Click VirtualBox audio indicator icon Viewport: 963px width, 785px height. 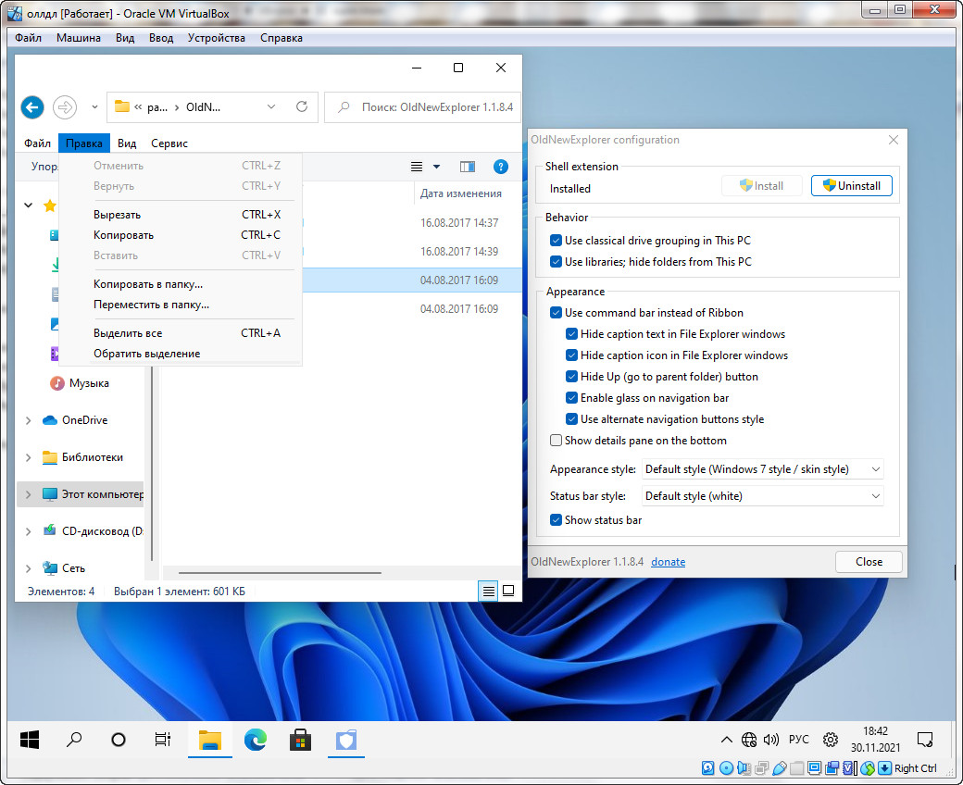[x=744, y=767]
